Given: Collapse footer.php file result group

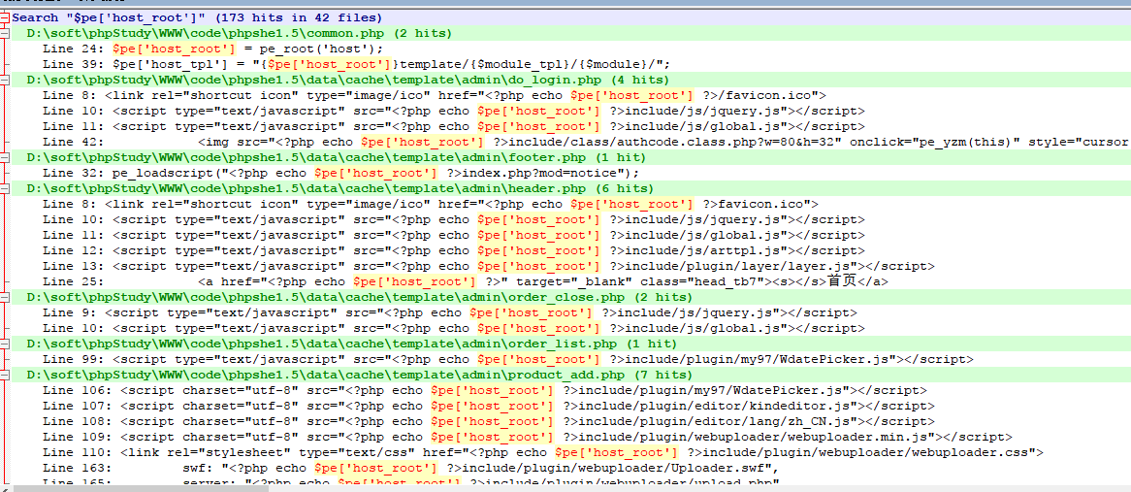Looking at the screenshot, I should [x=5, y=158].
